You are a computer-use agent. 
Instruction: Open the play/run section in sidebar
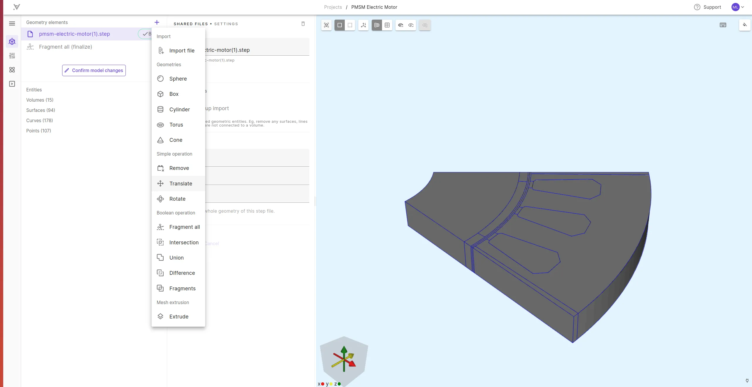pyautogui.click(x=12, y=84)
